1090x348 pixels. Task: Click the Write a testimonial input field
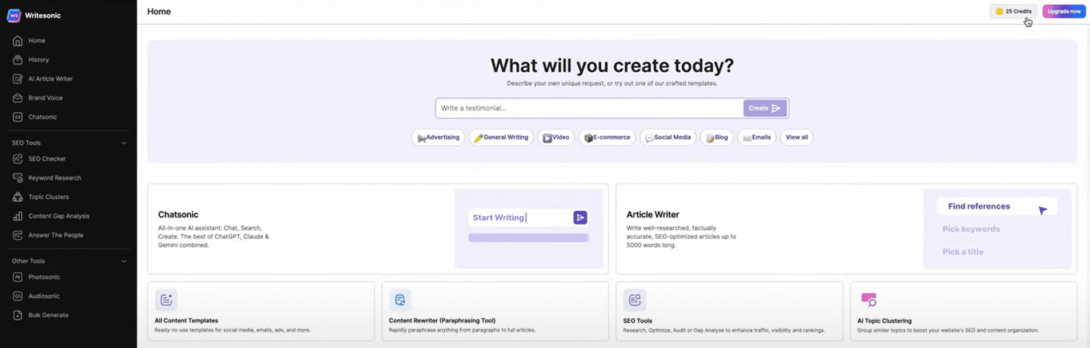588,108
